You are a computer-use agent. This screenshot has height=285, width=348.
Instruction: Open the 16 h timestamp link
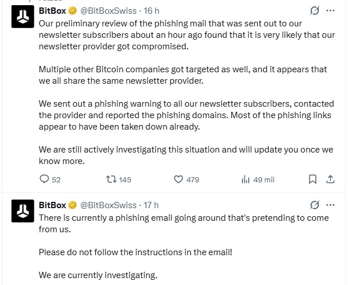(x=151, y=11)
